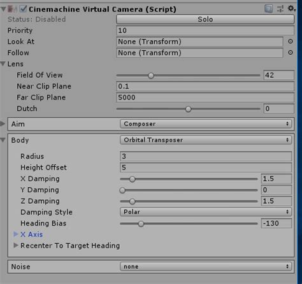The height and width of the screenshot is (284, 302).
Task: Open the component presets icon
Action: 280,9
